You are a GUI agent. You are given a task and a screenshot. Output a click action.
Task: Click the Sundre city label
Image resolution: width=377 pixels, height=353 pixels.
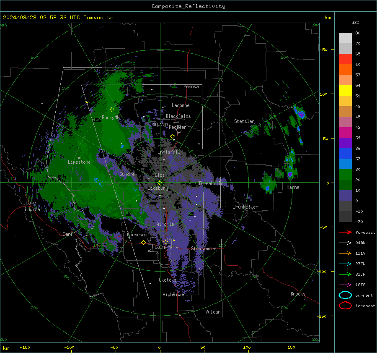click(x=127, y=174)
